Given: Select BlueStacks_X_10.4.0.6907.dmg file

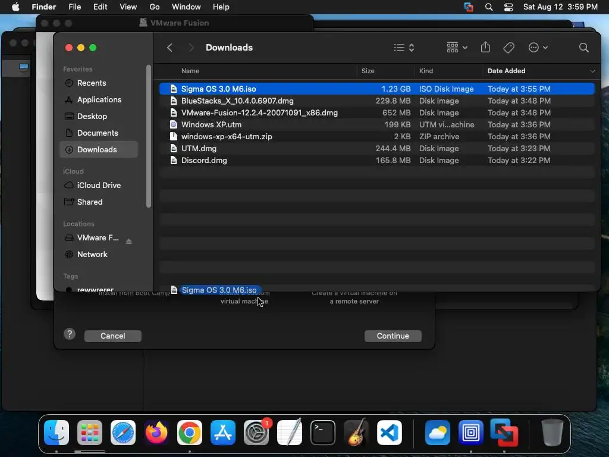Looking at the screenshot, I should tap(376, 101).
